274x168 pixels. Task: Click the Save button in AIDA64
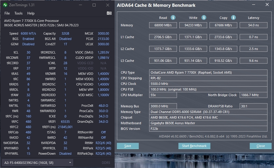pos(128,146)
